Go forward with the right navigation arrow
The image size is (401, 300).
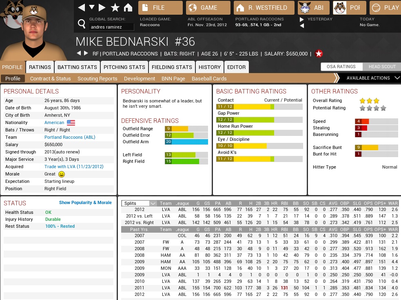(x=102, y=7)
